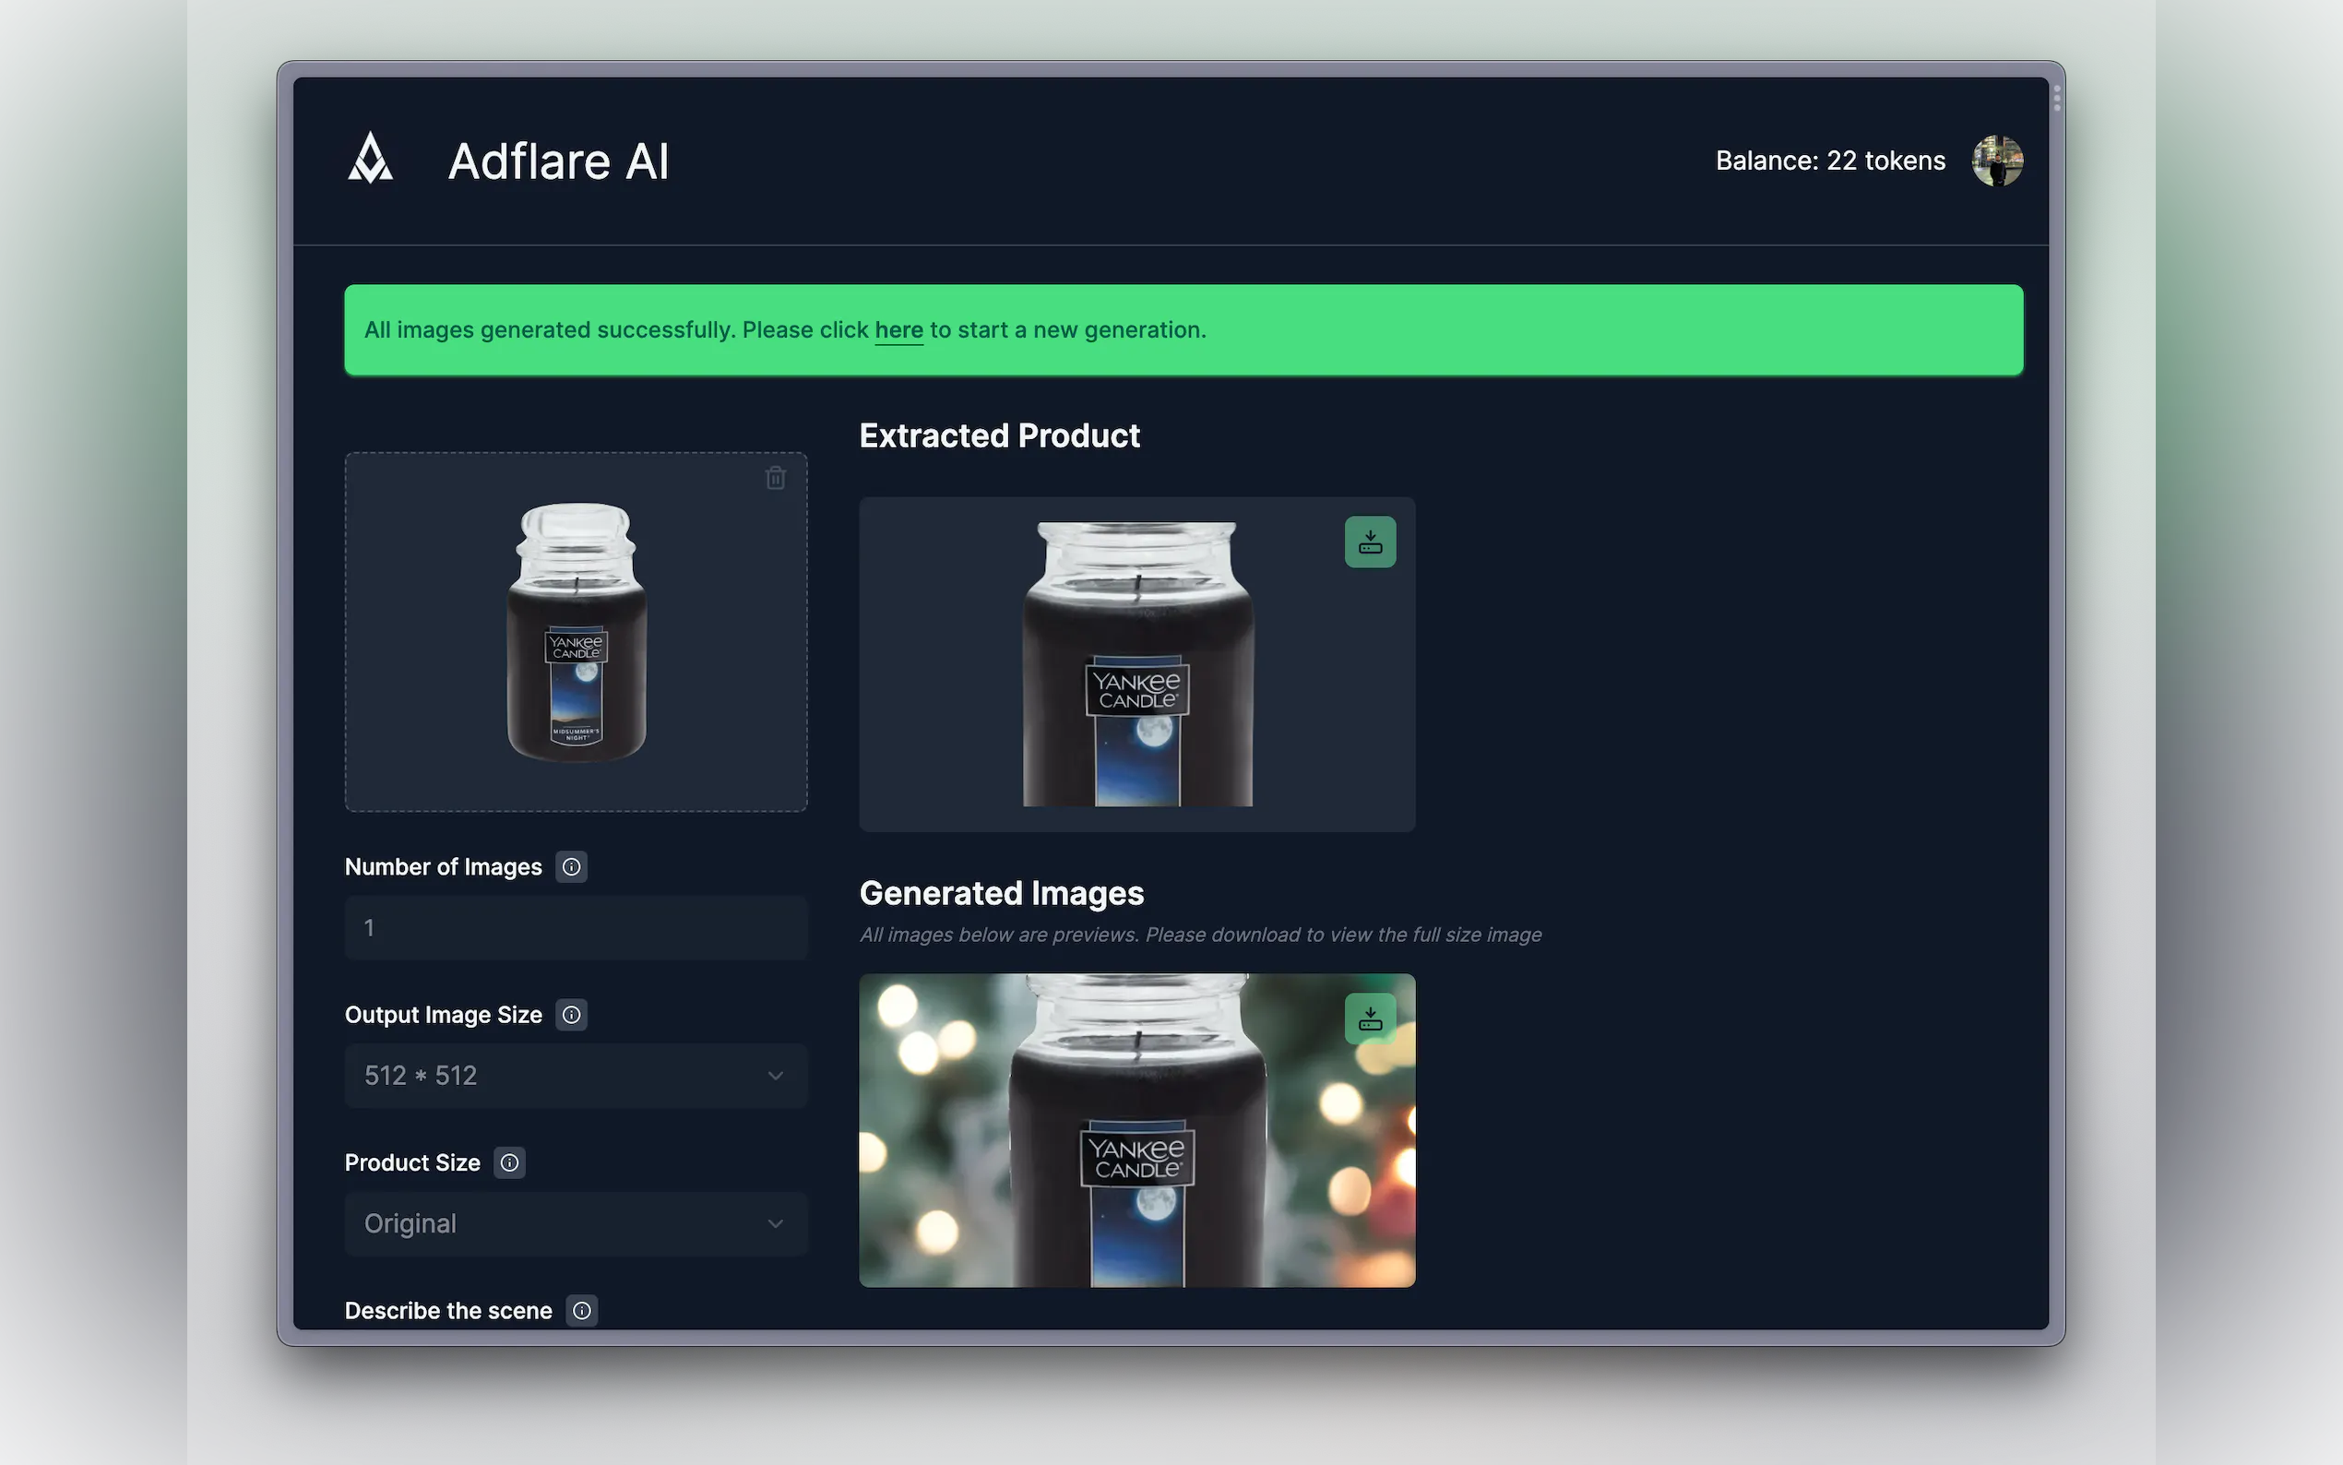Show info for Number of Images
The height and width of the screenshot is (1465, 2343).
[x=572, y=866]
